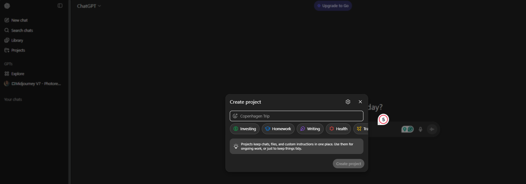Image resolution: width=526 pixels, height=184 pixels.
Task: Click the Grammarly extension icon in prompt
Action: 411,129
